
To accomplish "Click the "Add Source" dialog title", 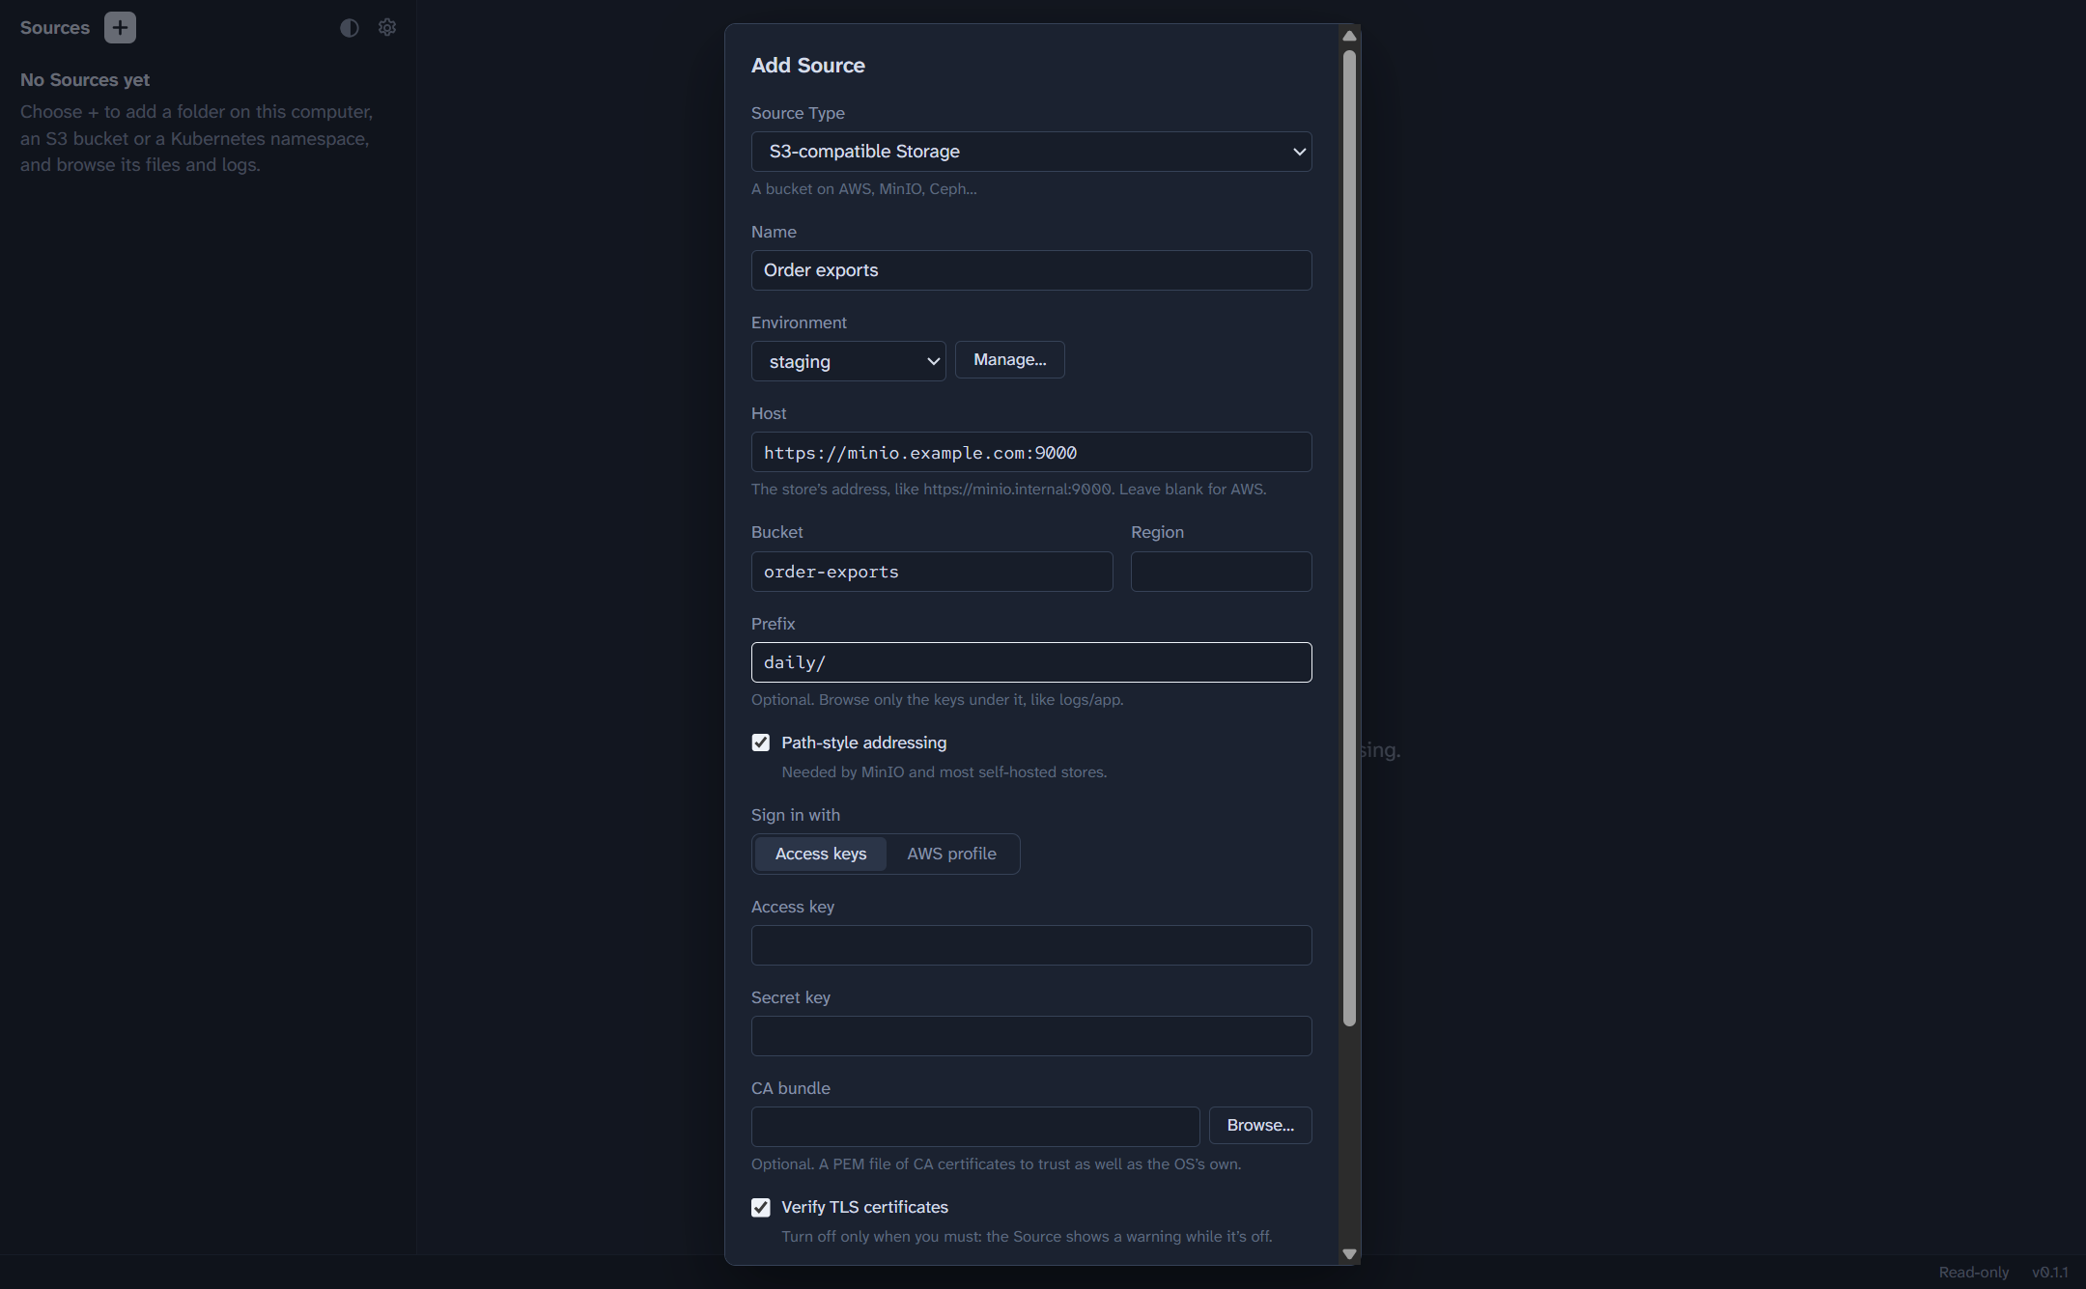I will coord(807,66).
